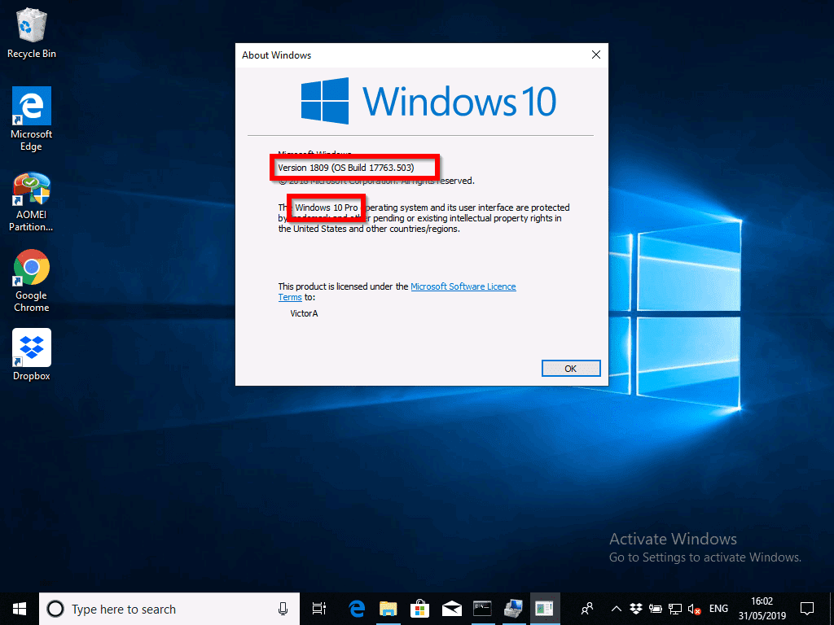The image size is (834, 625).
Task: Open Microsoft Store from the taskbar
Action: [x=419, y=609]
